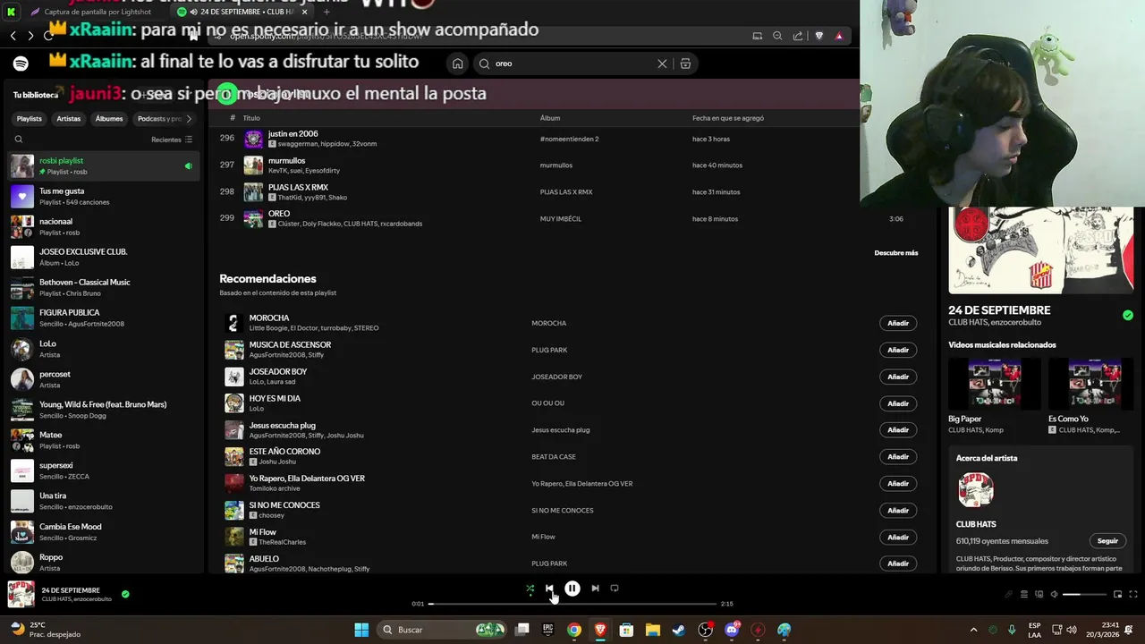Open the MUY IMBÉCIL album link

[561, 219]
